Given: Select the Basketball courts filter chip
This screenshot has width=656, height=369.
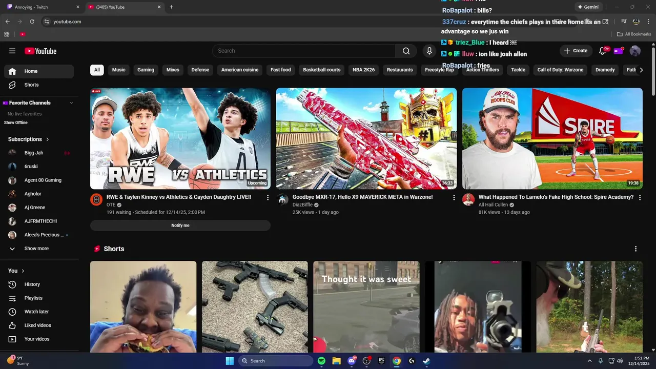Looking at the screenshot, I should (322, 70).
